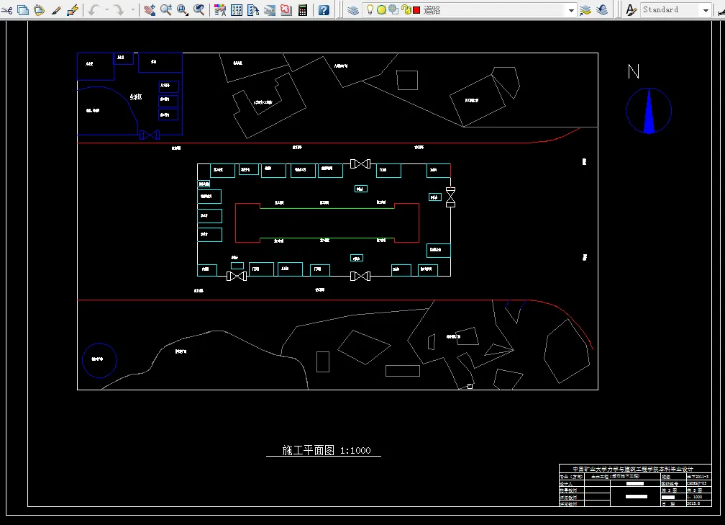Viewport: 725px width, 525px height.
Task: Activate the Pan hand tool
Action: point(149,10)
